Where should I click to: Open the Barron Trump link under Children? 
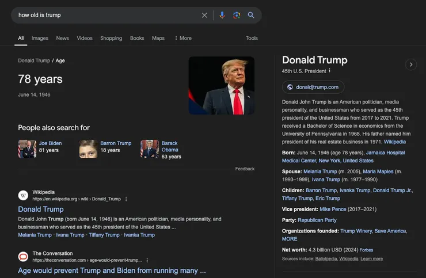tap(321, 191)
